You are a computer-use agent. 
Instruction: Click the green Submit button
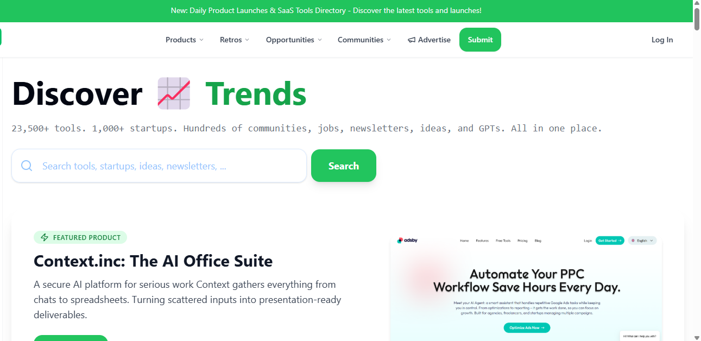[x=480, y=40]
